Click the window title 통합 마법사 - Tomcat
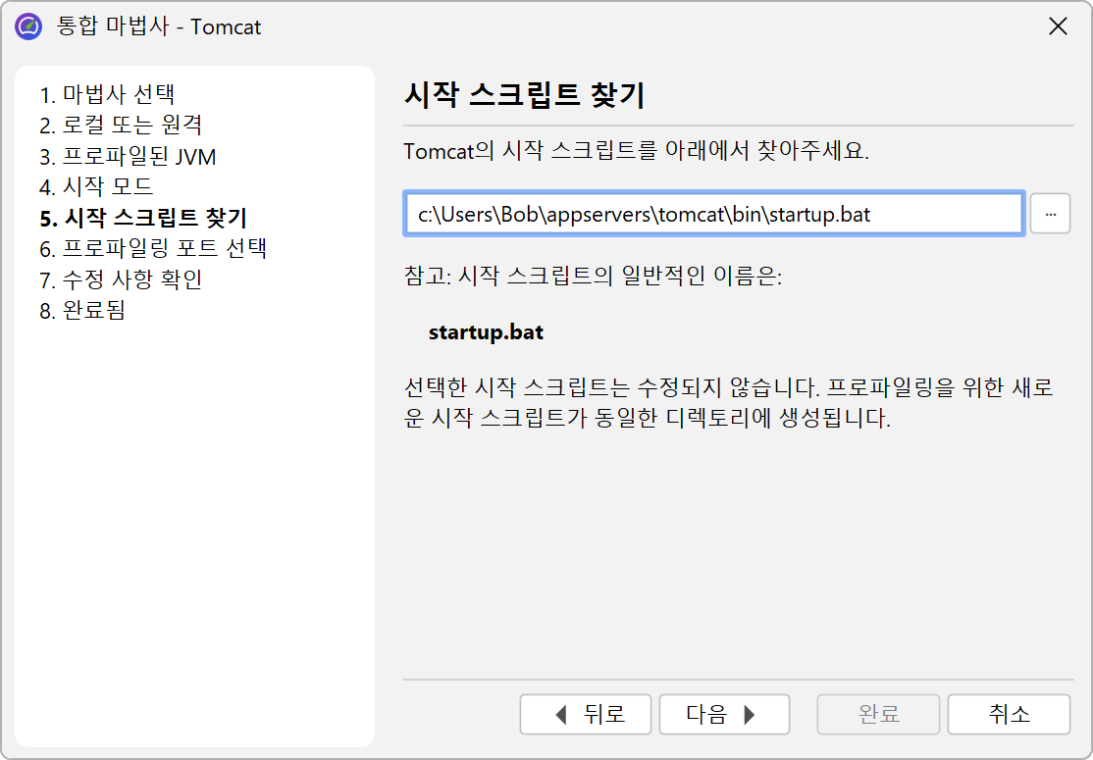 click(159, 26)
